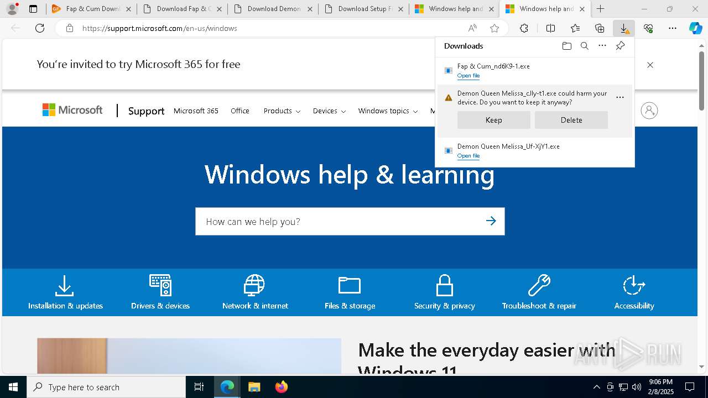Open more actions for flagged download
This screenshot has width=708, height=398.
pos(620,97)
